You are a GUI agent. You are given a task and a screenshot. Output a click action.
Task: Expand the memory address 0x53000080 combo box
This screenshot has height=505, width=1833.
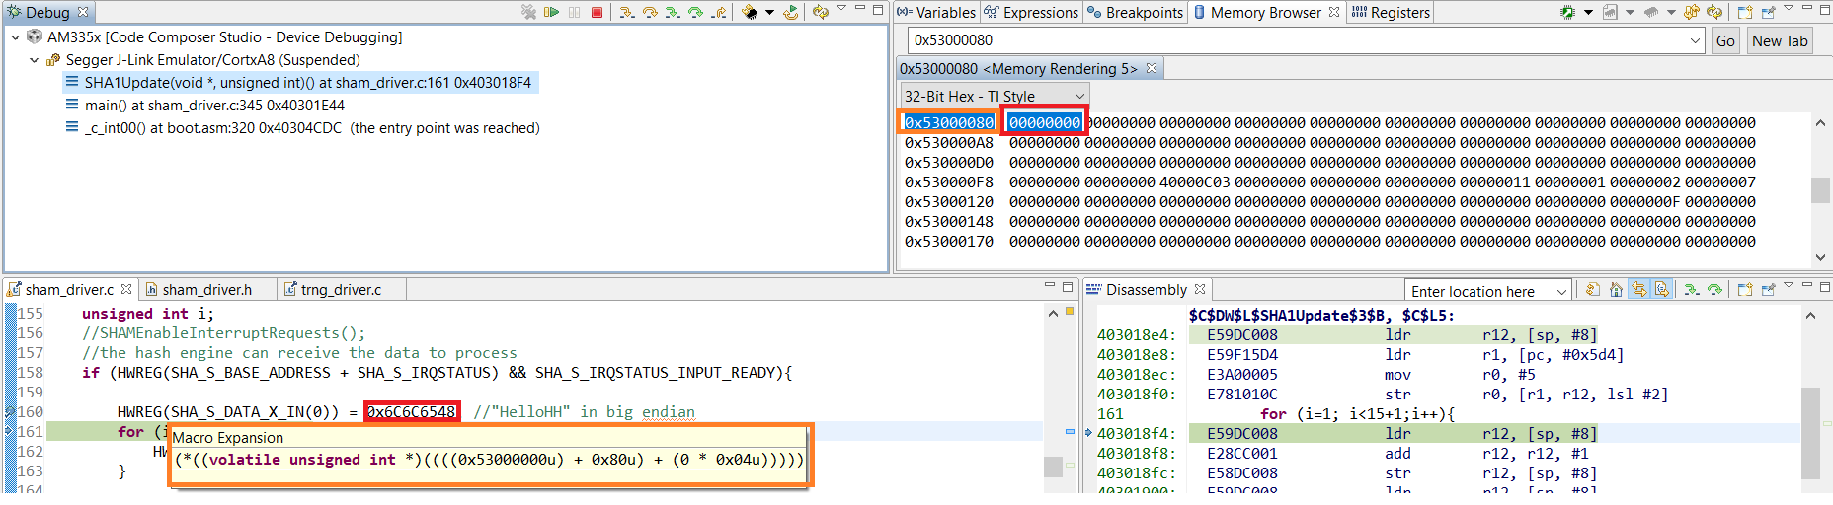click(1695, 40)
